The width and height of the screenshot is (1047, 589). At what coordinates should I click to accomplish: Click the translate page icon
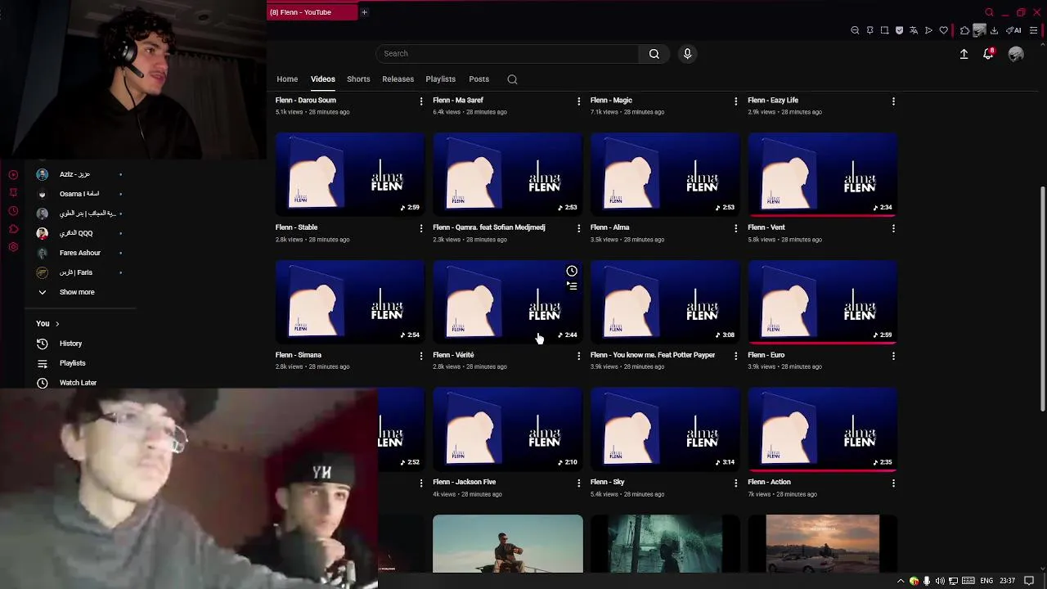coord(914,30)
